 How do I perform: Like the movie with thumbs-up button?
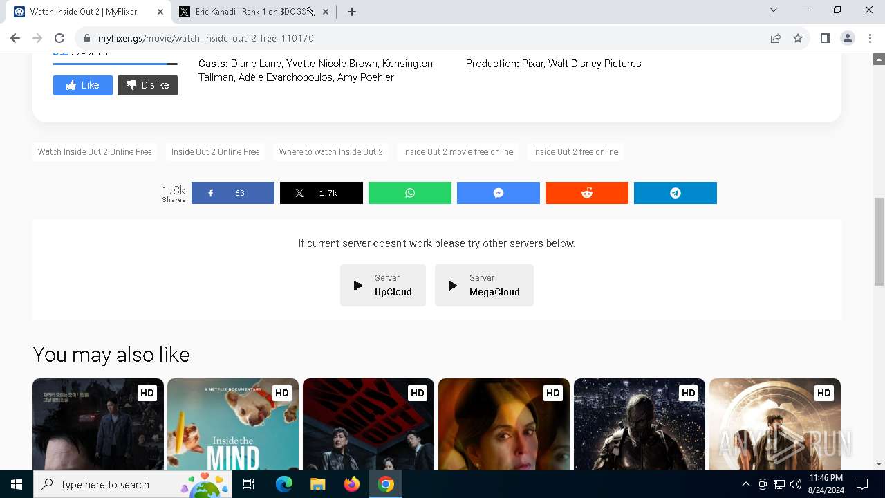[x=83, y=85]
